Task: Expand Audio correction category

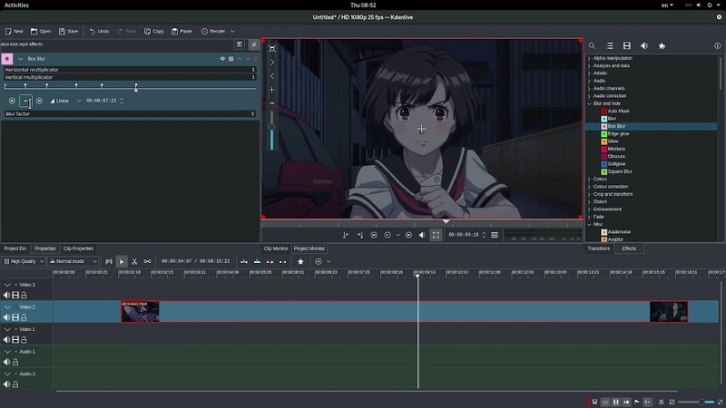Action: (x=589, y=96)
